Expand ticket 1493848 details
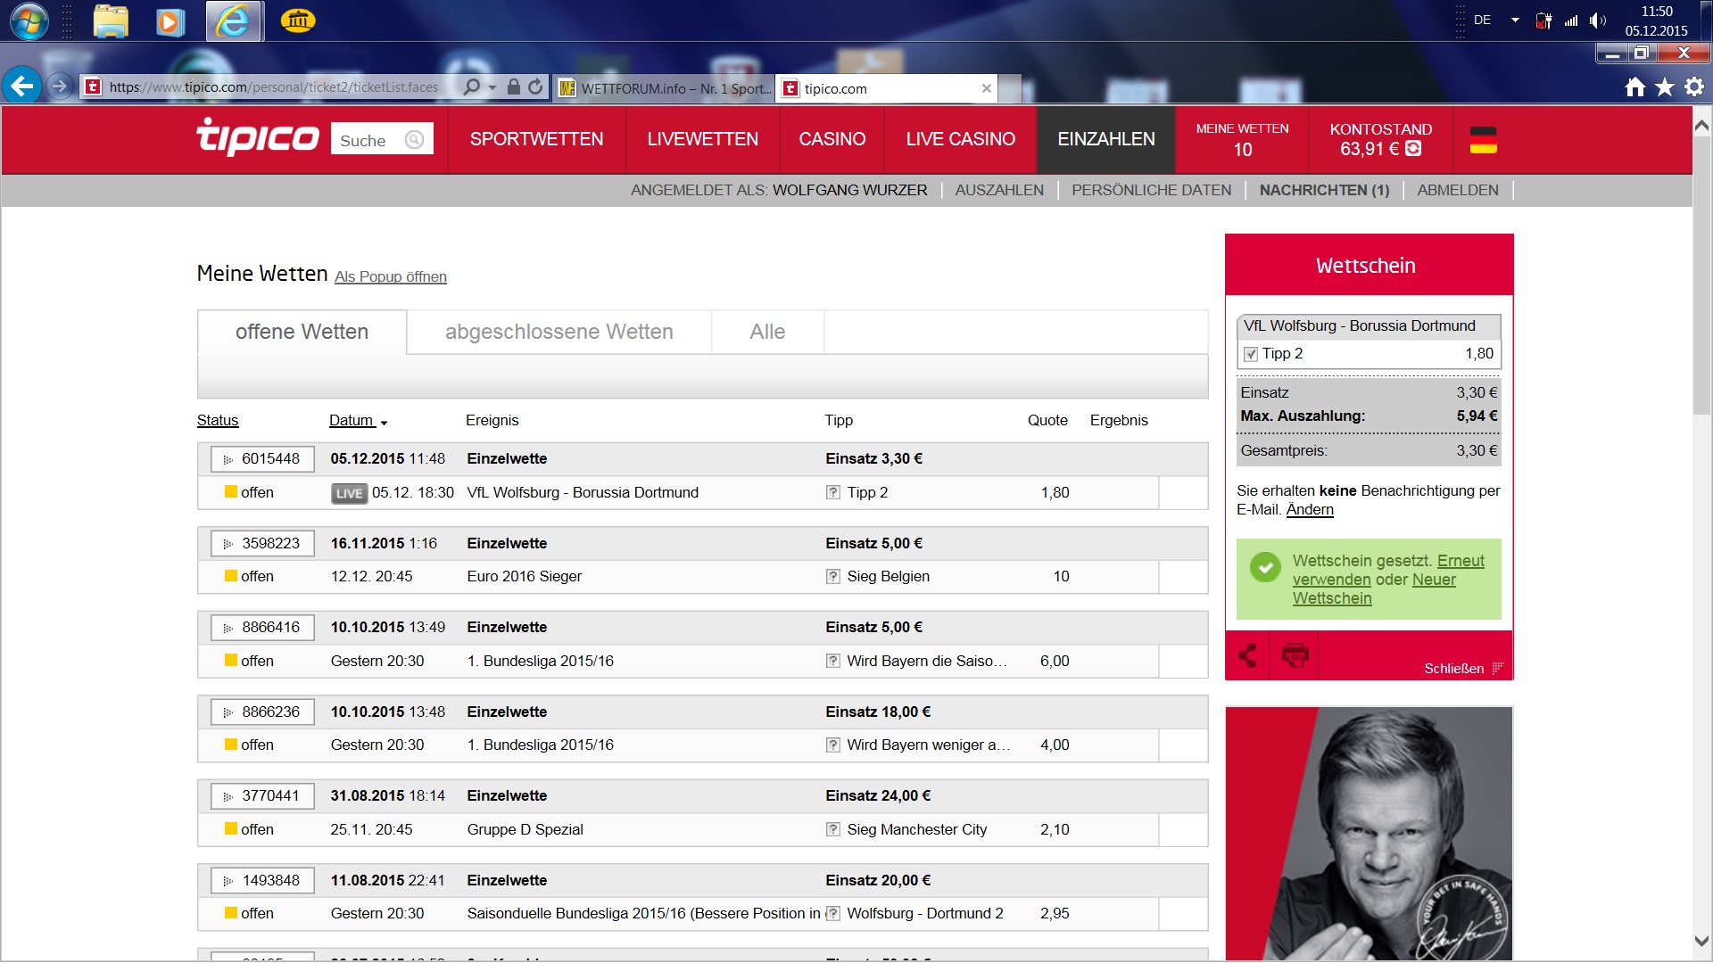 pyautogui.click(x=262, y=880)
